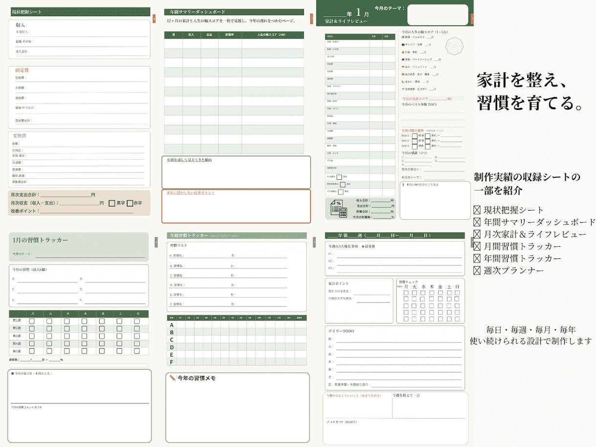Click the pencil icon beside メモ・気づき
The height and width of the screenshot is (447, 596).
(x=328, y=421)
